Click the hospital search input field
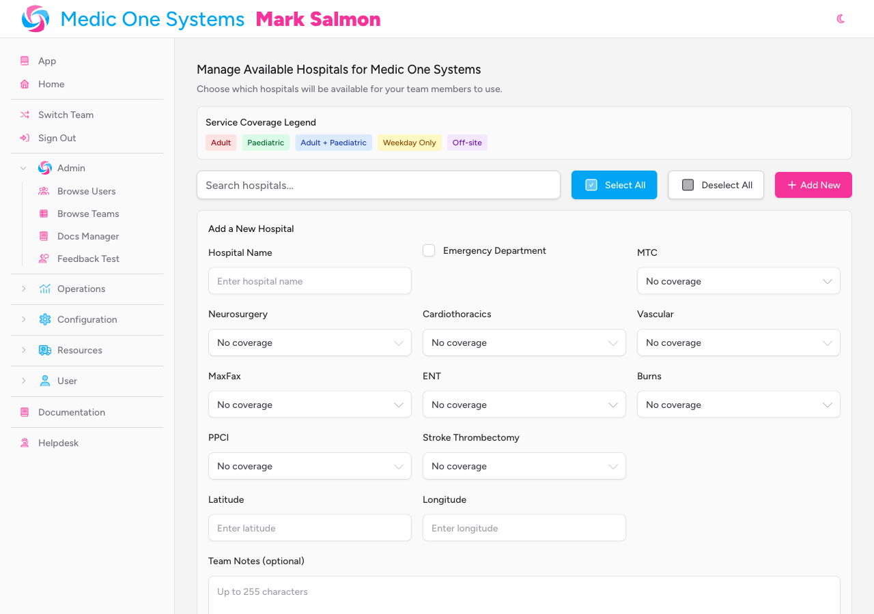Image resolution: width=874 pixels, height=614 pixels. coord(378,185)
